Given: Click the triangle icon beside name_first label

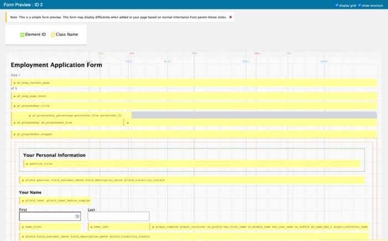Looking at the screenshot, I should 23,227.
